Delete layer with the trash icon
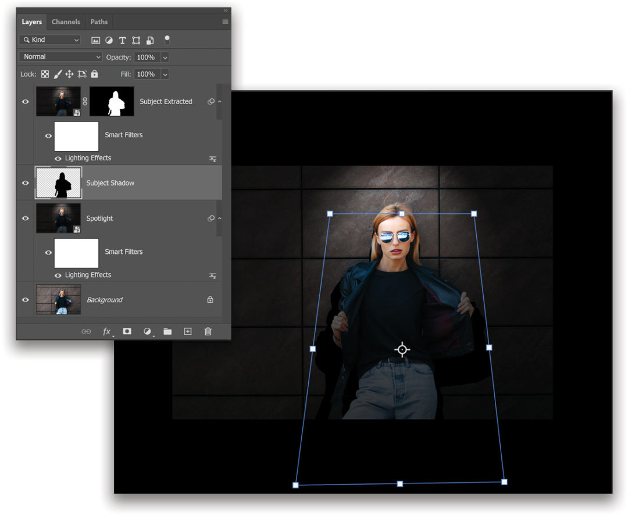Viewport: 628px width, 516px height. tap(208, 331)
